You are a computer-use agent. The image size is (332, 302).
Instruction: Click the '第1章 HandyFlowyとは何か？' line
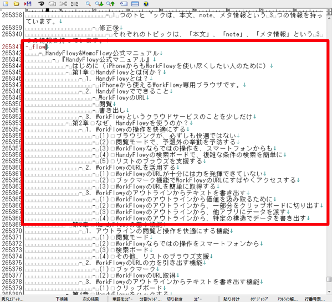tap(117, 72)
